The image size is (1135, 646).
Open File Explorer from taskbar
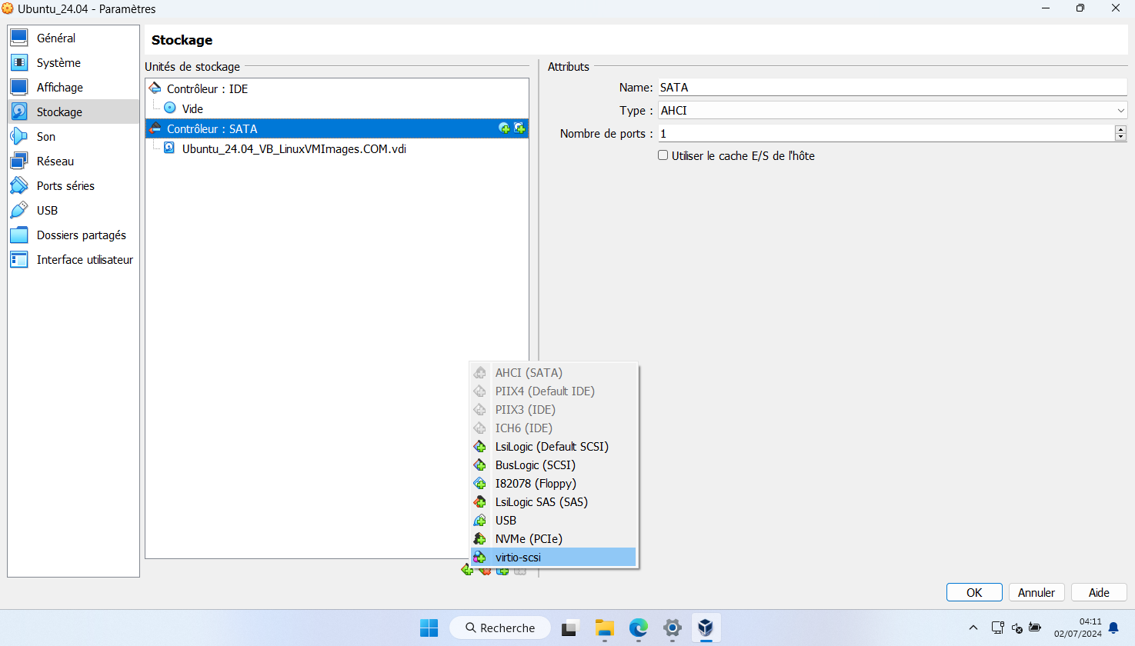coord(604,628)
